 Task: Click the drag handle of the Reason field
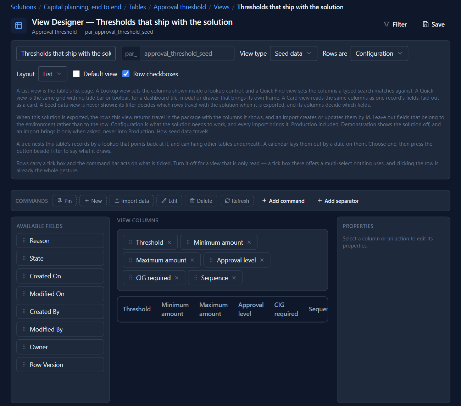(x=24, y=240)
